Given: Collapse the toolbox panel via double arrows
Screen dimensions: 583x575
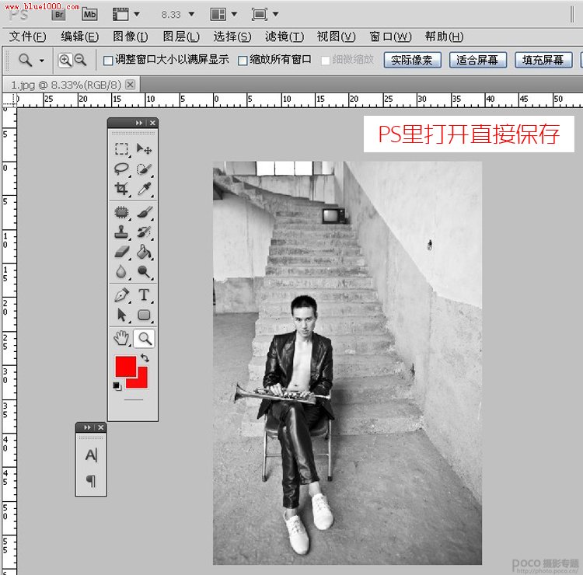Looking at the screenshot, I should click(139, 123).
